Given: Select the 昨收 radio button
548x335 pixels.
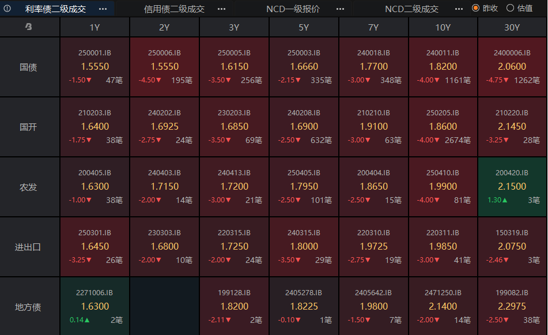Looking at the screenshot, I should (476, 8).
